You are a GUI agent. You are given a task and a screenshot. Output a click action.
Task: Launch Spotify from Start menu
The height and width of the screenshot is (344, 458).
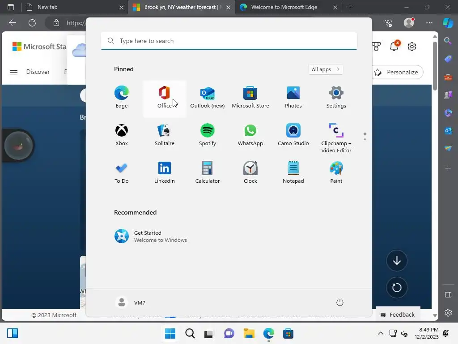tap(208, 135)
